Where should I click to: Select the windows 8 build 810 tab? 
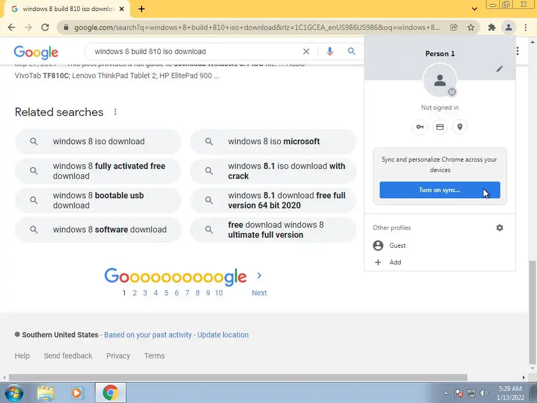[x=68, y=9]
